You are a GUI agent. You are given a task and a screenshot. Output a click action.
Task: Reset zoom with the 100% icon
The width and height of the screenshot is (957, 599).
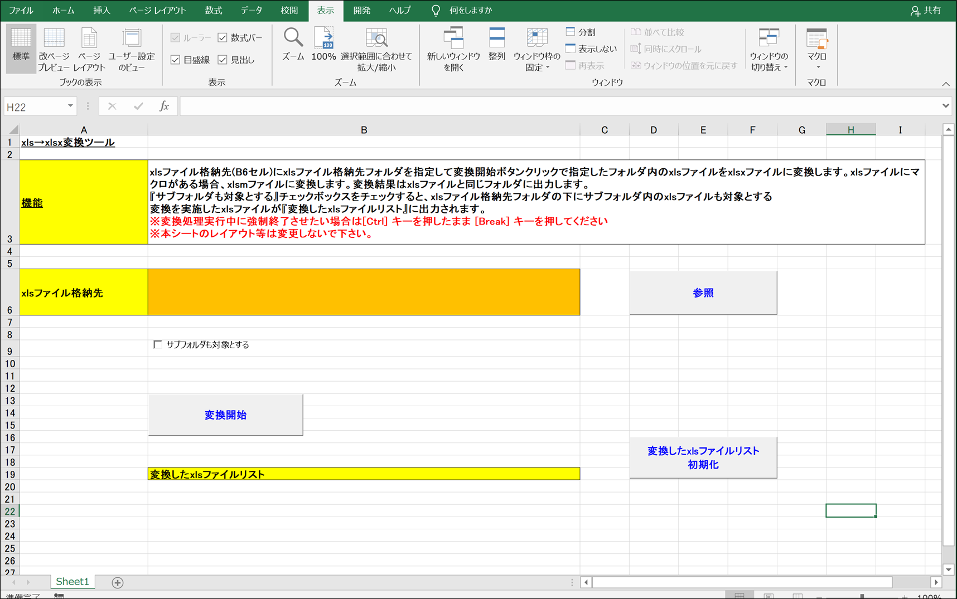point(323,45)
